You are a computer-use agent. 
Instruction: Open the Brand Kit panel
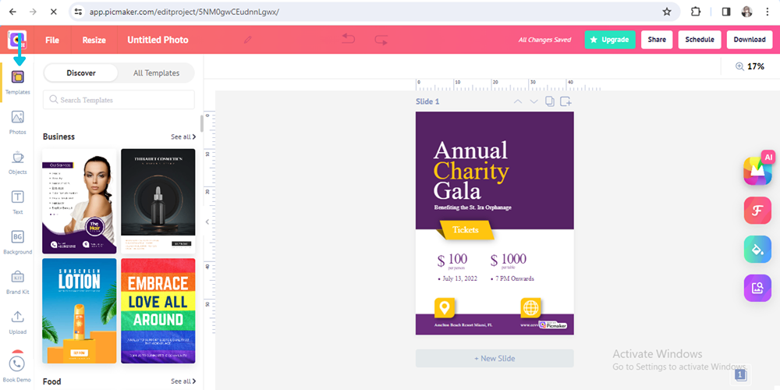pos(18,282)
